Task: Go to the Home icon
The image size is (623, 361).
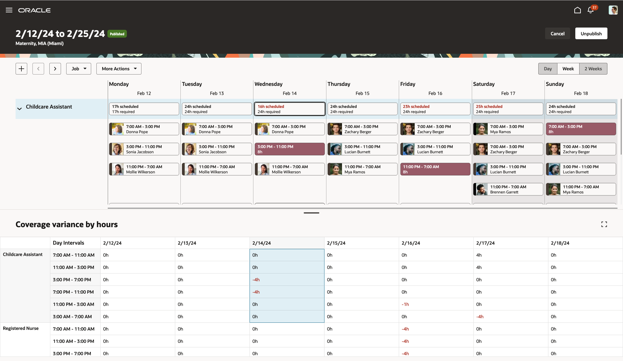Action: click(577, 10)
